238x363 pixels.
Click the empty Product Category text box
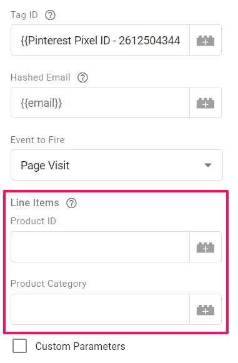pyautogui.click(x=100, y=309)
